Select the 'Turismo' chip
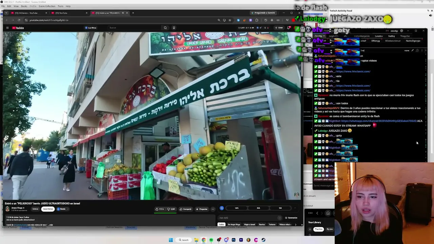The image size is (434, 244). point(272,224)
